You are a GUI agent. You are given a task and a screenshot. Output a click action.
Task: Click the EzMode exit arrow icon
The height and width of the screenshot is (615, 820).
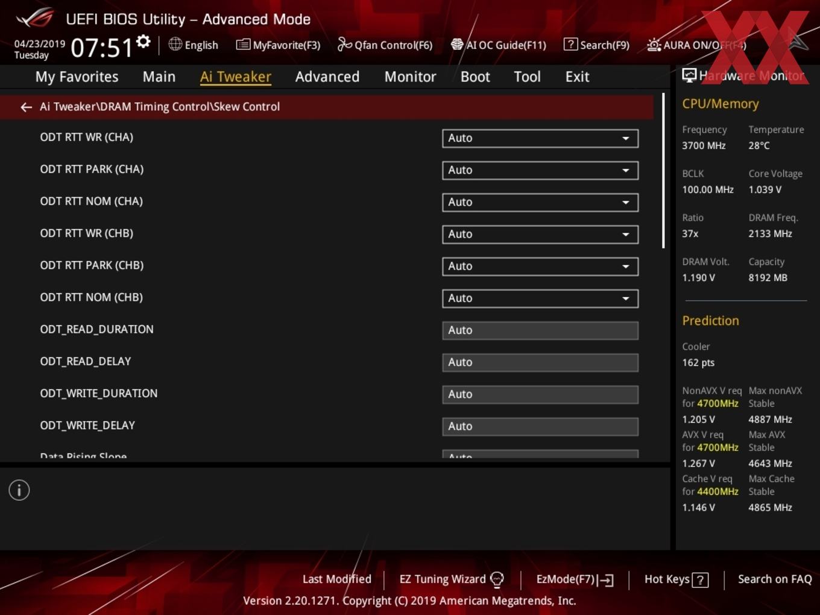tap(606, 580)
